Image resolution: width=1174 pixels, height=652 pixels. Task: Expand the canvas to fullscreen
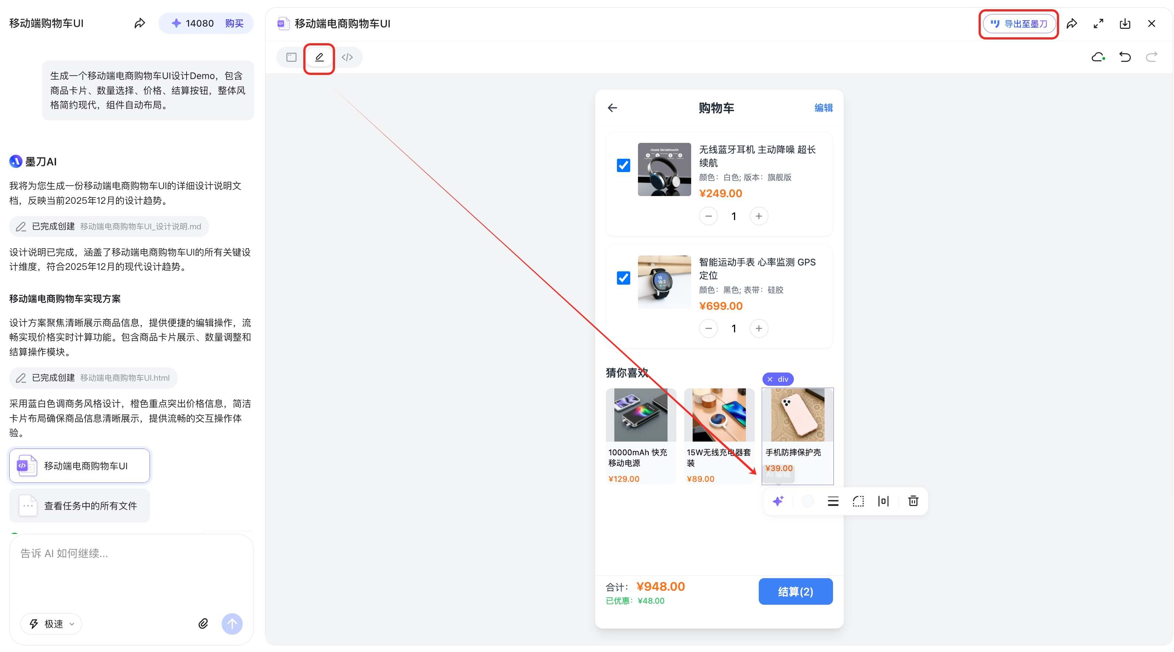click(1098, 23)
